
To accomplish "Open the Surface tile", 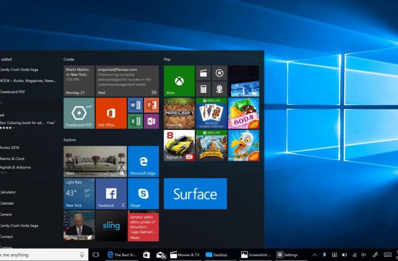I will [x=196, y=194].
